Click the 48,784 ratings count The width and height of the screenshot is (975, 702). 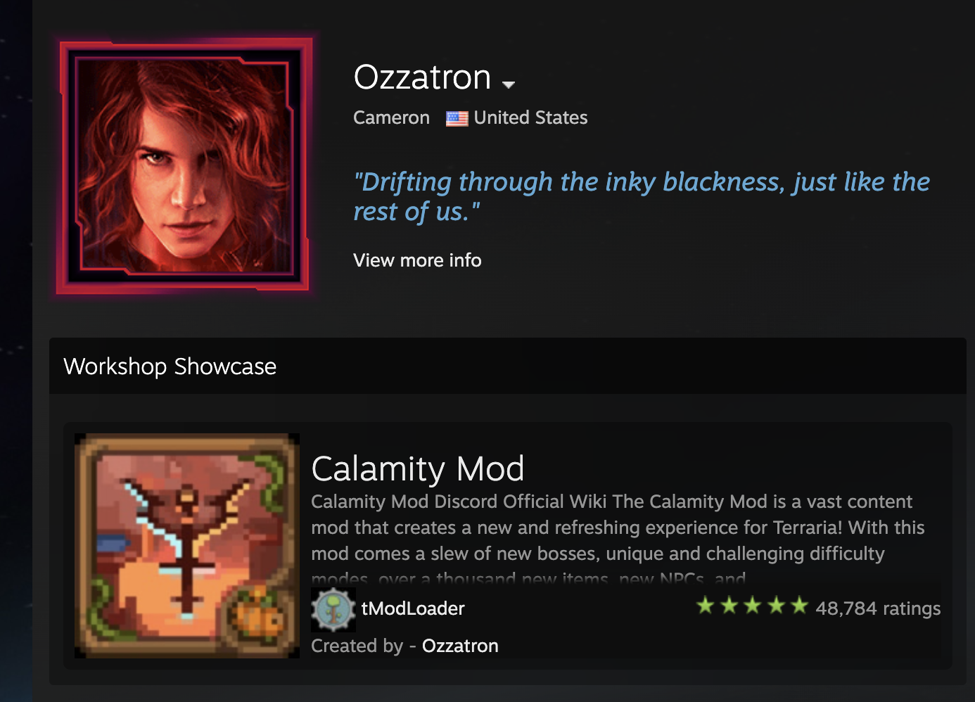[878, 608]
